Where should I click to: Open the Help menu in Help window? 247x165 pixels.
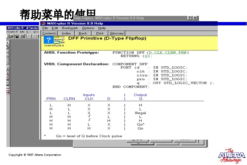click(x=102, y=28)
